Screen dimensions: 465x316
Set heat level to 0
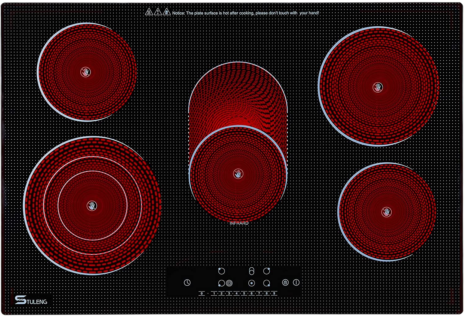[202, 293]
